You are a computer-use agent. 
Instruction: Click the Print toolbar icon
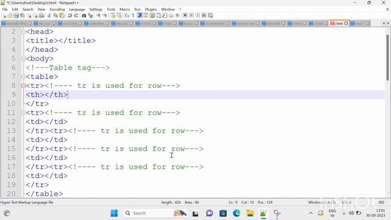42,15
